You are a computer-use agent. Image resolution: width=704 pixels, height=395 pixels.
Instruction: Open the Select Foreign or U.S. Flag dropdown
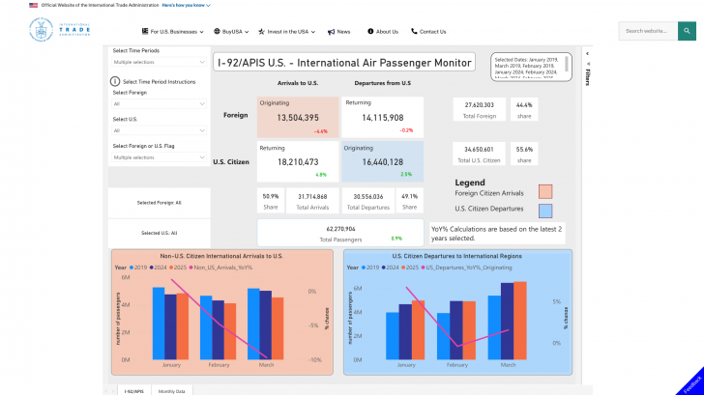pyautogui.click(x=158, y=156)
